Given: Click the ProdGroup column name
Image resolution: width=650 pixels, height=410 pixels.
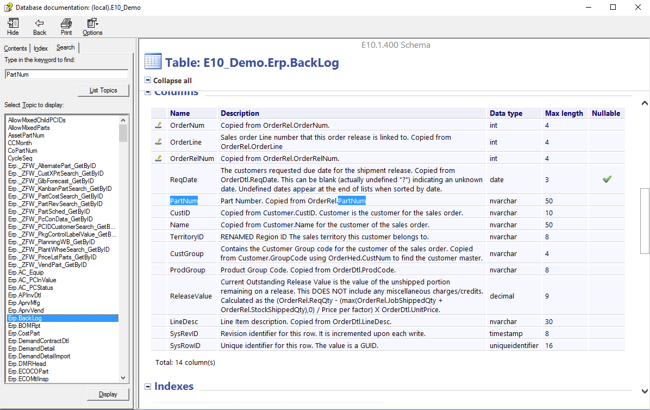Looking at the screenshot, I should pyautogui.click(x=187, y=270).
